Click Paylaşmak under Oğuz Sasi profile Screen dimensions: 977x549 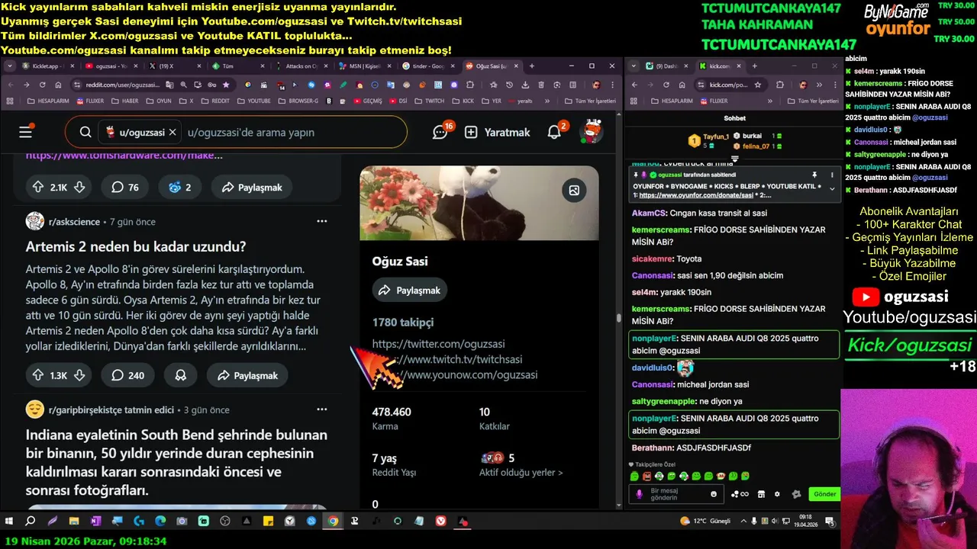pos(410,291)
